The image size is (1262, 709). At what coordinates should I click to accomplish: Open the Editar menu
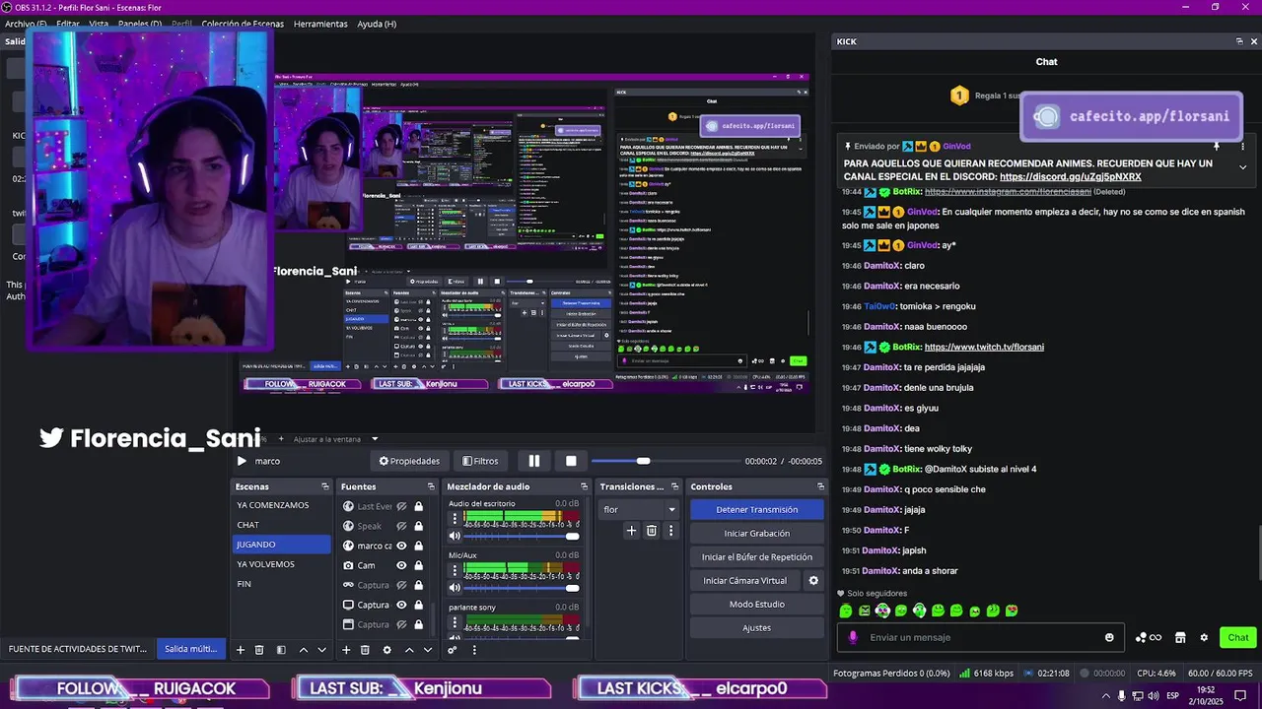(x=68, y=24)
